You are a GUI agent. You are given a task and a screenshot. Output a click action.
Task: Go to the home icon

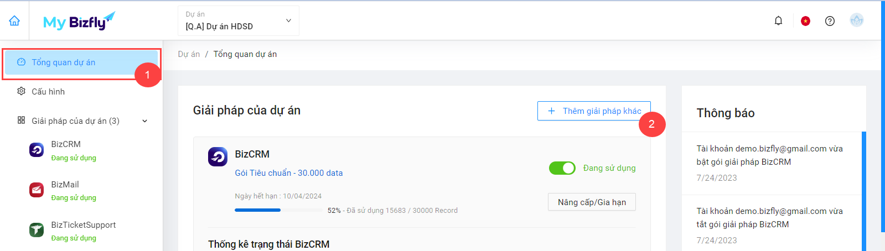tap(14, 20)
